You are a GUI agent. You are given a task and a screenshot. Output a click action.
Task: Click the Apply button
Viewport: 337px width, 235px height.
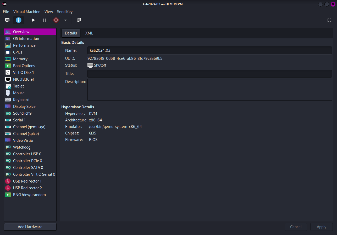pyautogui.click(x=322, y=227)
